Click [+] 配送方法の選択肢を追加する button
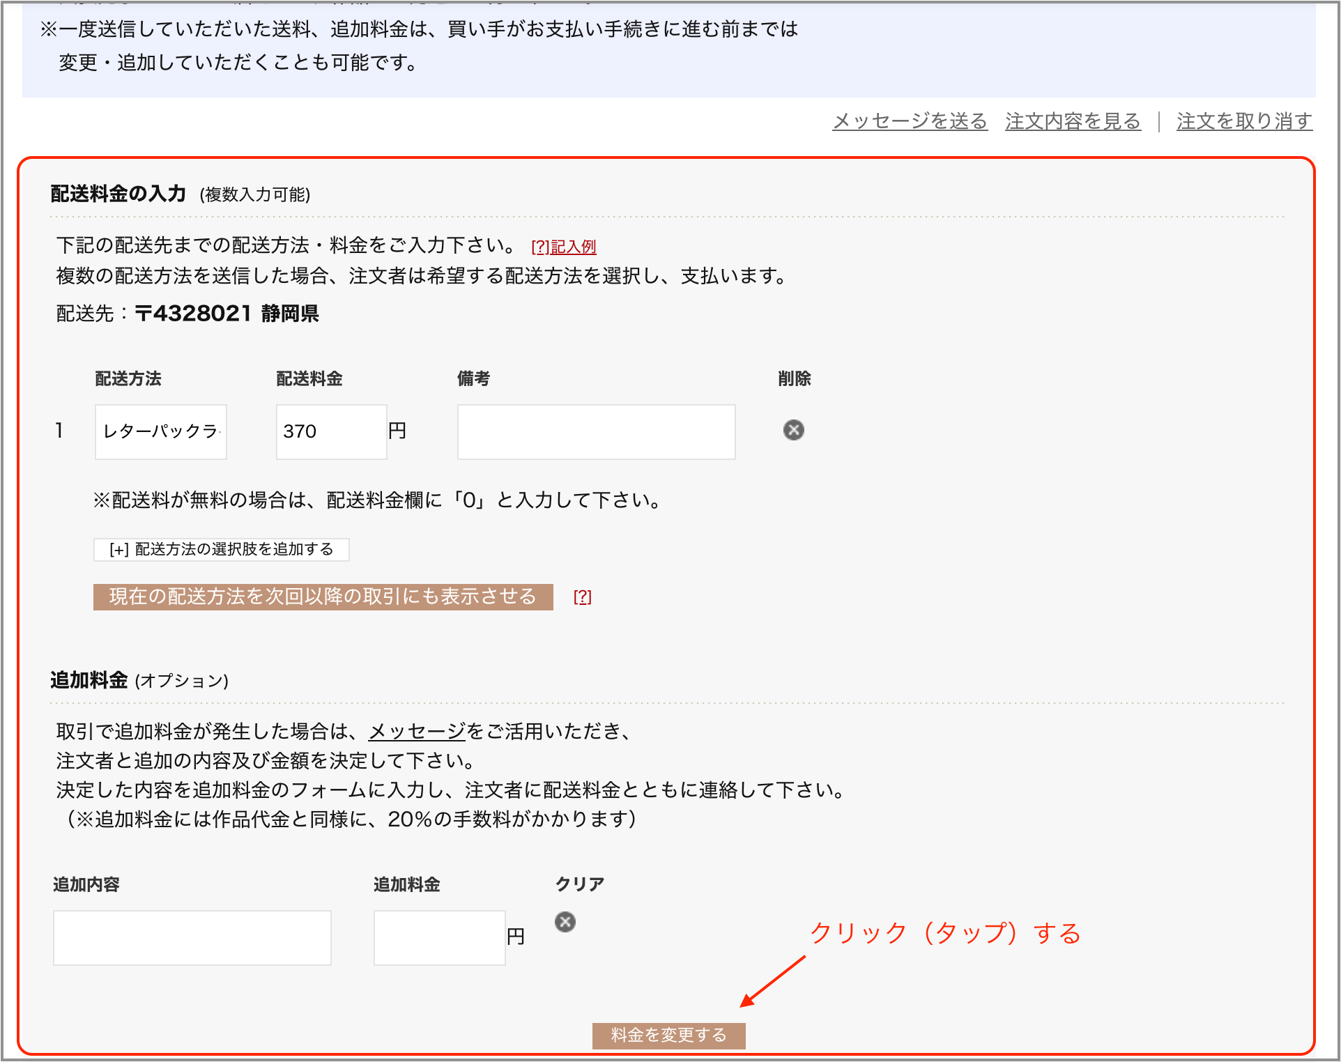 (x=221, y=549)
